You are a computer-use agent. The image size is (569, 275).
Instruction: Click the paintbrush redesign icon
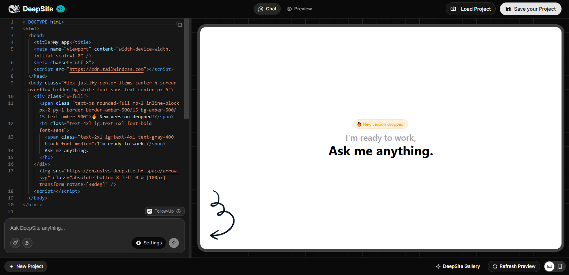pyautogui.click(x=15, y=243)
